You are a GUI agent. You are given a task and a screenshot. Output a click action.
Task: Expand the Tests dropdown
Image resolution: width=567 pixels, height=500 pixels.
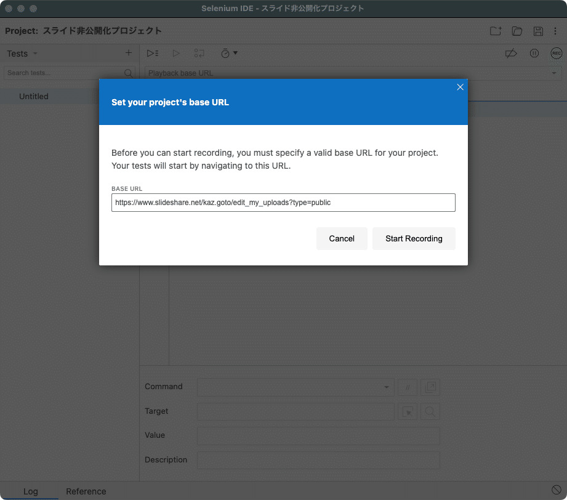pyautogui.click(x=22, y=54)
